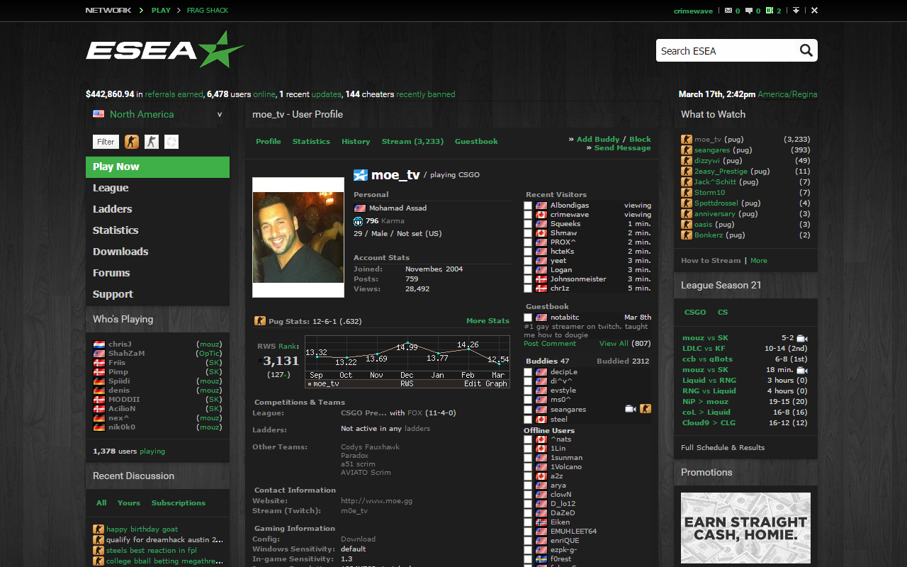Open the chat speech bubble icon
Viewport: 907px width, 567px height.
pyautogui.click(x=749, y=11)
